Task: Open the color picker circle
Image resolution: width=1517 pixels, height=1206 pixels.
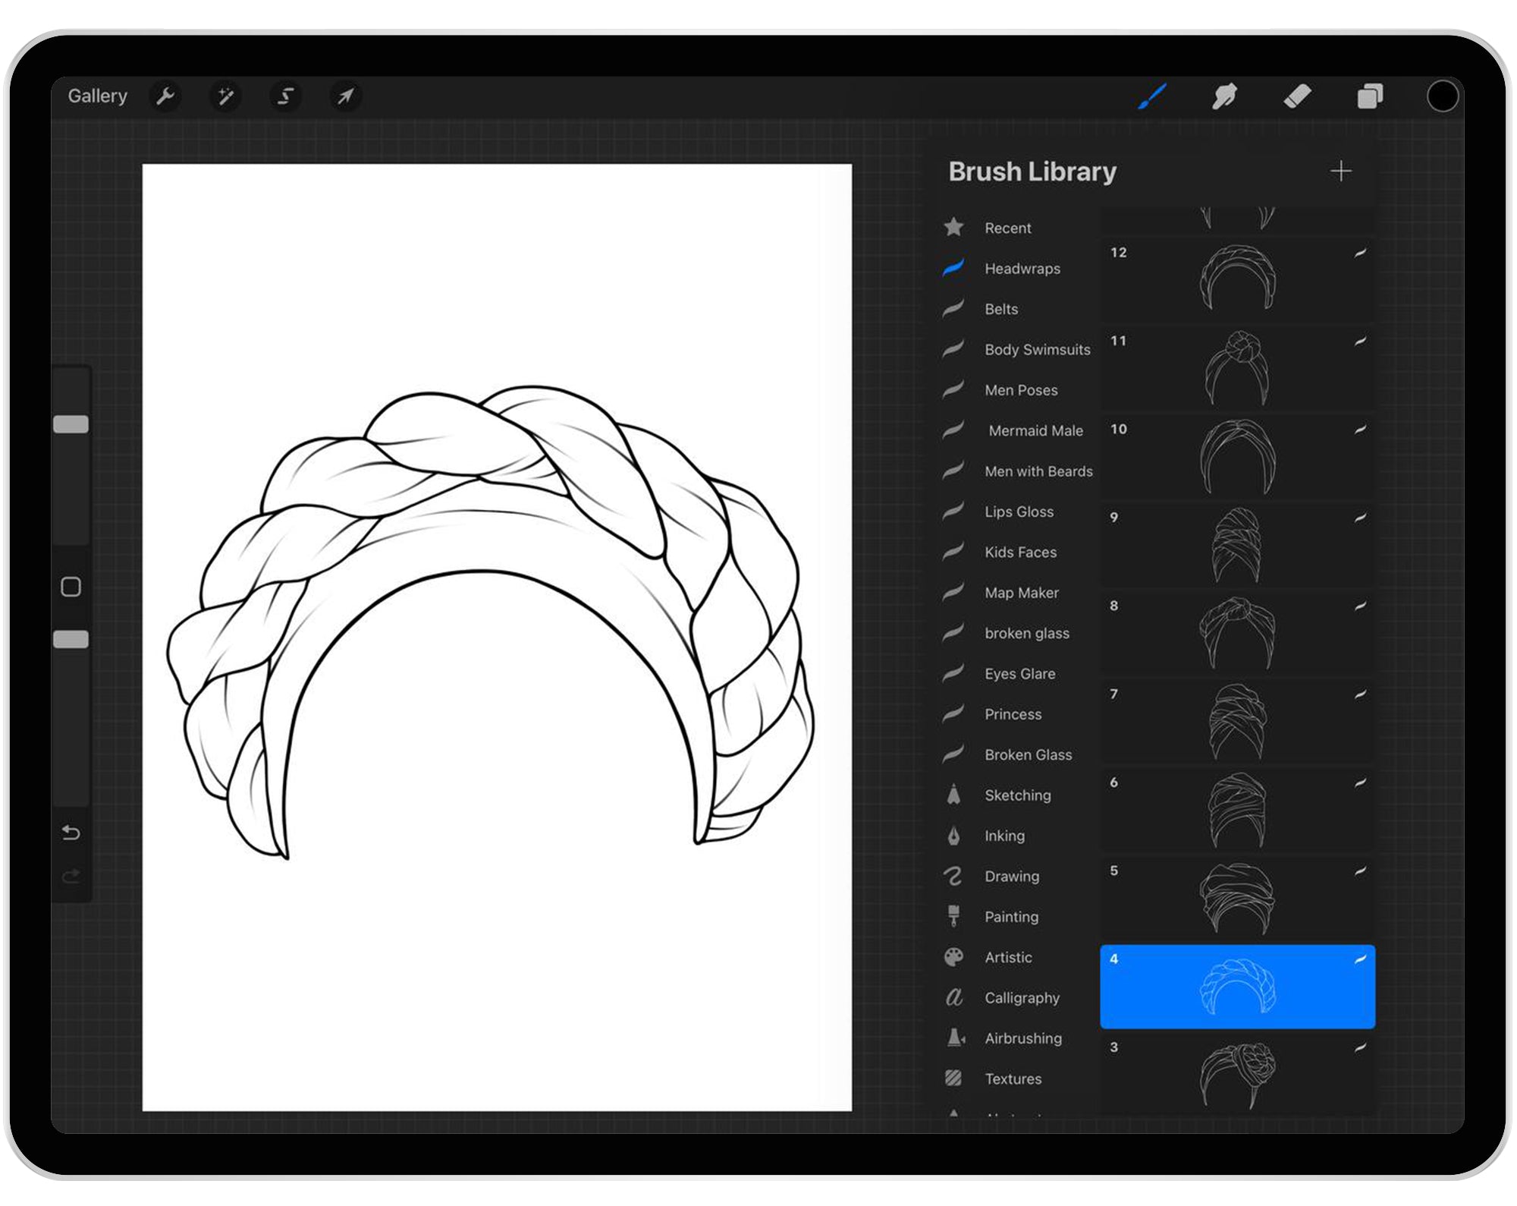Action: pyautogui.click(x=1443, y=96)
